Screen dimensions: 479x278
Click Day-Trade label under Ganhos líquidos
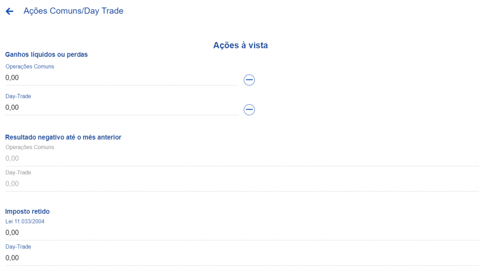coord(18,96)
